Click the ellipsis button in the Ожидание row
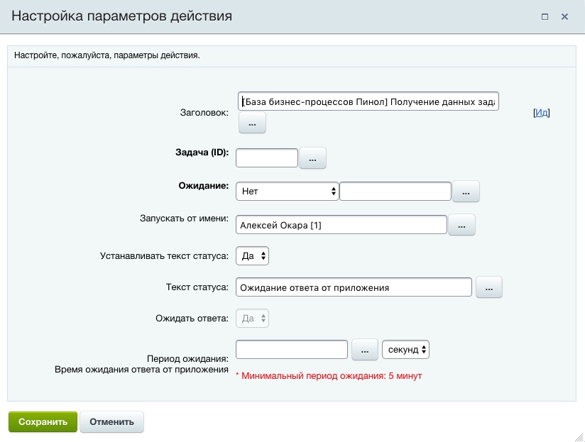585x442 pixels. (x=466, y=192)
